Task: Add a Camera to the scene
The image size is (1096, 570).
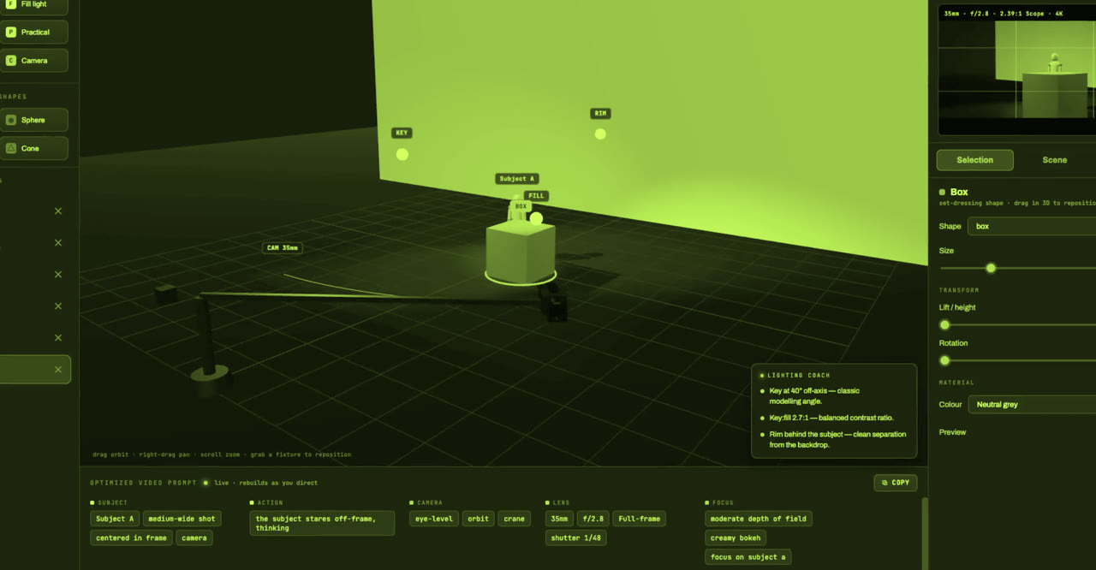Action: [x=33, y=61]
